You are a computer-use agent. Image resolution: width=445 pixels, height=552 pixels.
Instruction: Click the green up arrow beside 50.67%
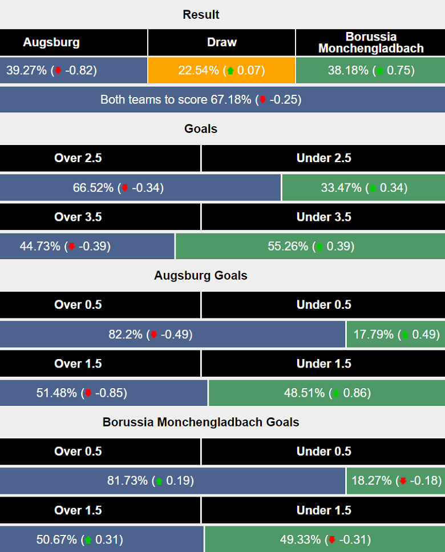click(x=87, y=540)
